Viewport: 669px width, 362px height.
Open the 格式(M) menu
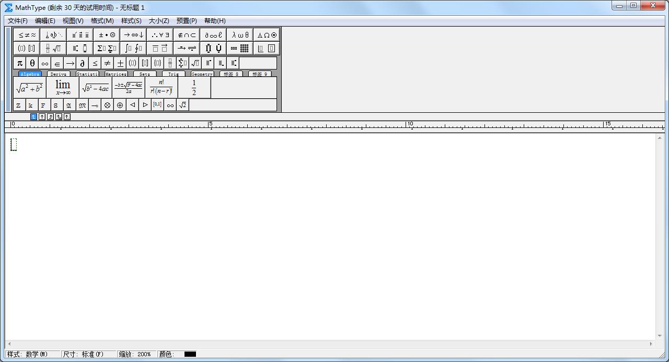[102, 21]
